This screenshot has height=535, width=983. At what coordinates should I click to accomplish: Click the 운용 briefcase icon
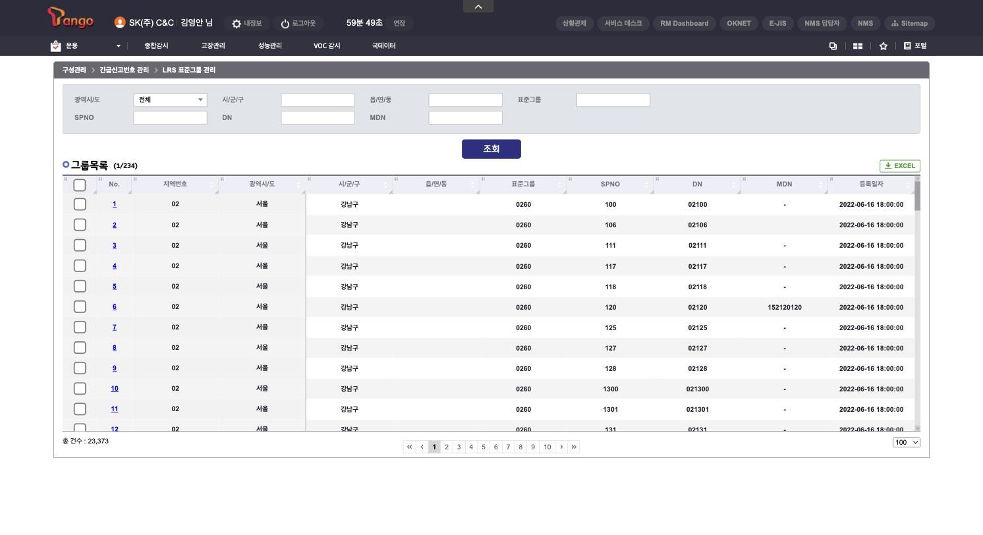coord(55,45)
